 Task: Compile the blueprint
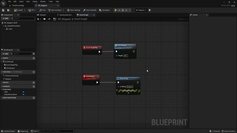click(x=18, y=10)
